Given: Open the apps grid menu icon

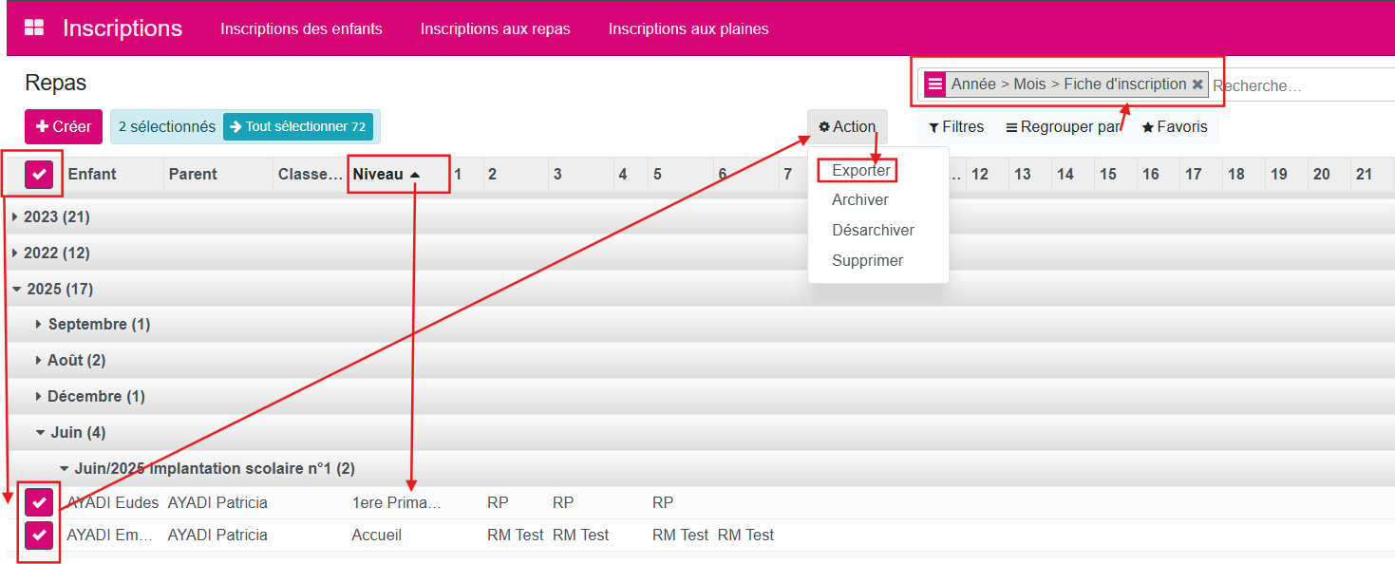Looking at the screenshot, I should point(34,28).
